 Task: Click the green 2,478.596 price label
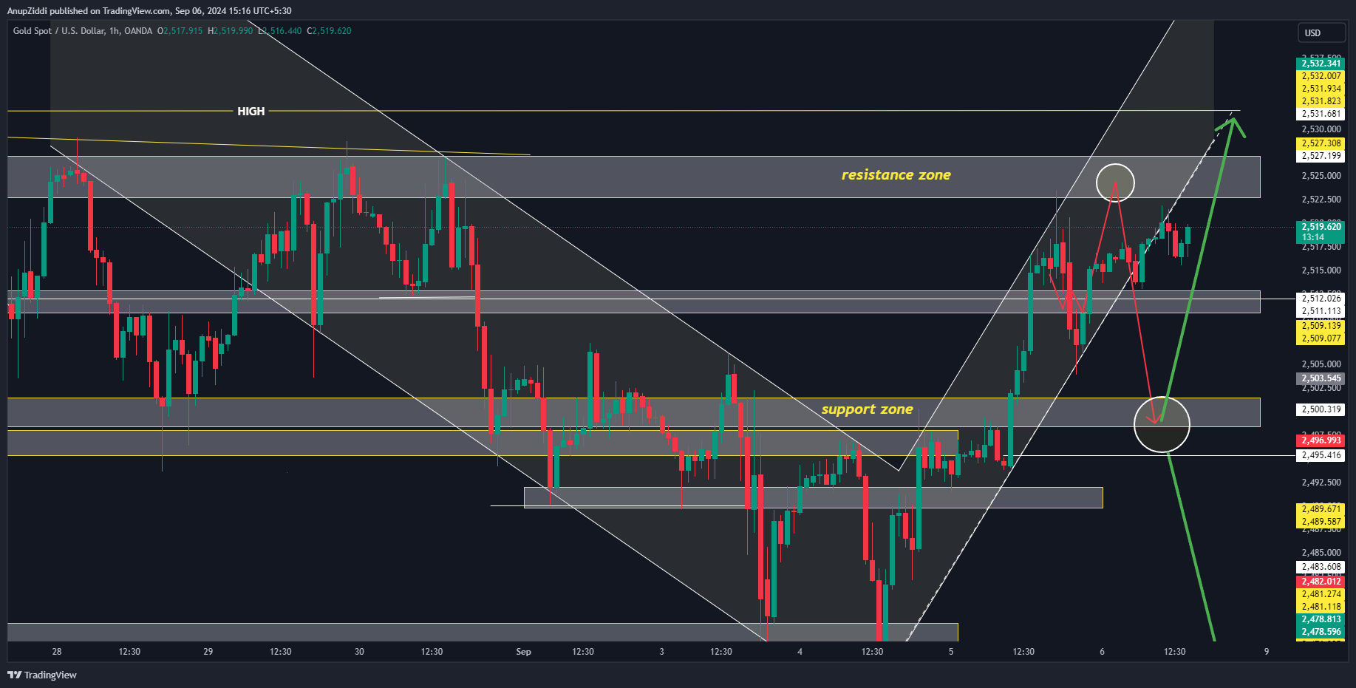pos(1321,632)
